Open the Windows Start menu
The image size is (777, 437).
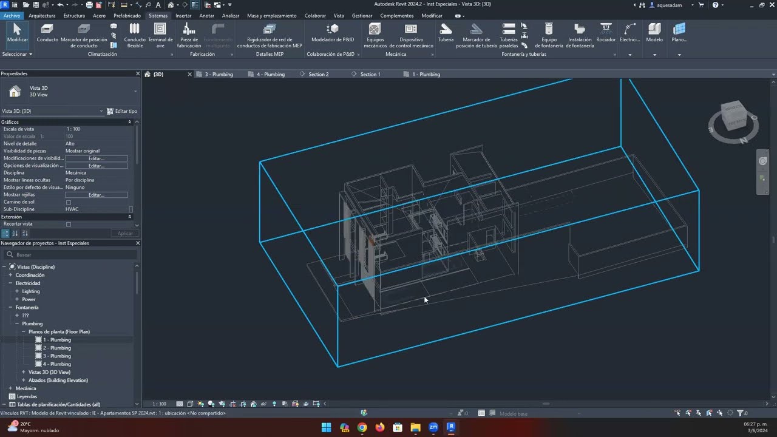pyautogui.click(x=326, y=427)
